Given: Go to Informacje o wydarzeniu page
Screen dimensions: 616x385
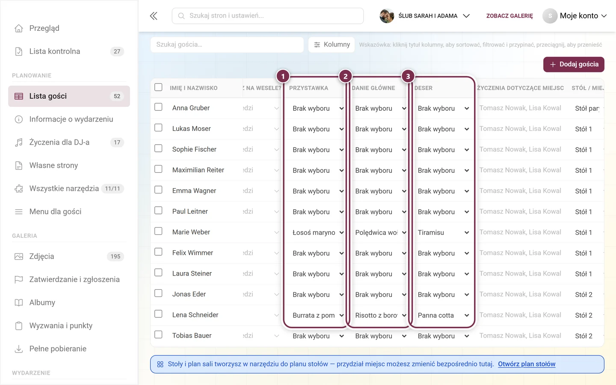Looking at the screenshot, I should point(69,119).
